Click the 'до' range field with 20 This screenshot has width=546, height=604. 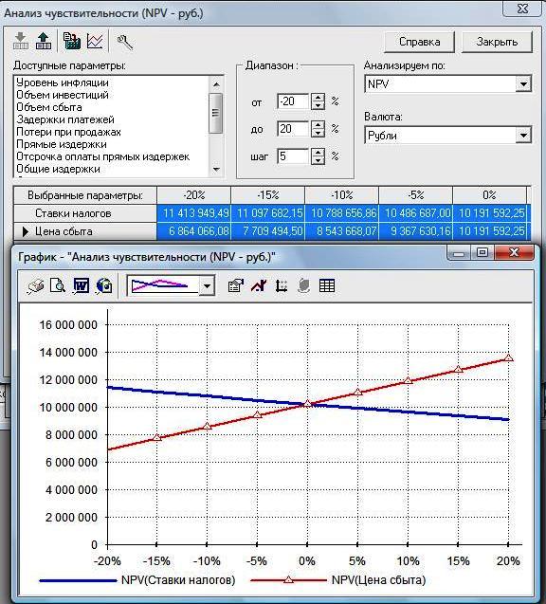coord(293,129)
